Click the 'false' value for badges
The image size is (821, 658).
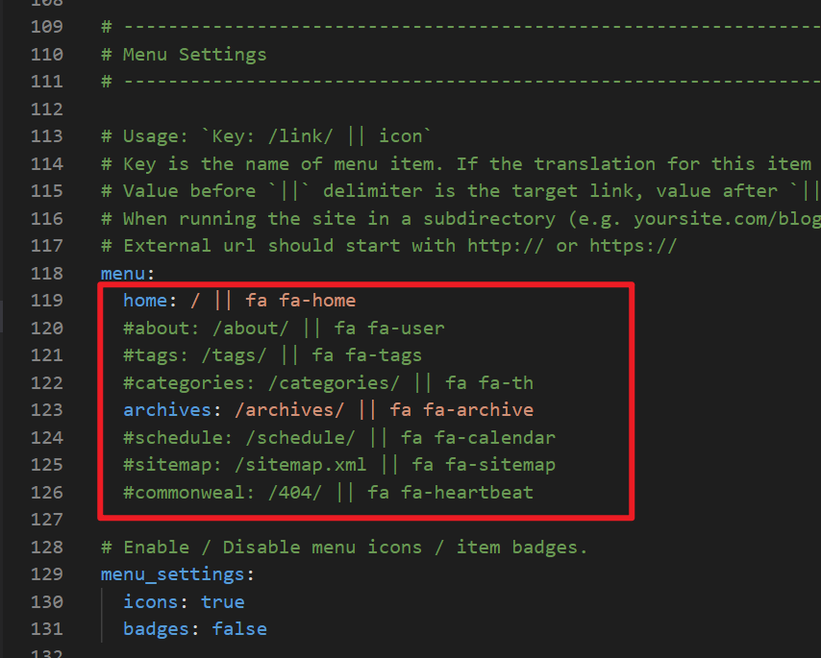(239, 629)
